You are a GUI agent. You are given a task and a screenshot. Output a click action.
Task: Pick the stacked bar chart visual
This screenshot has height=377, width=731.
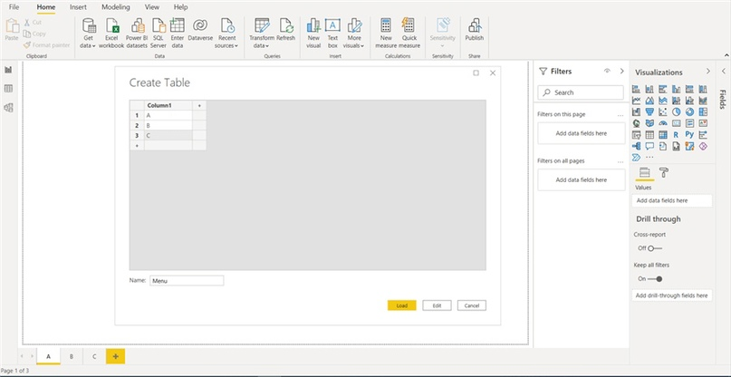[637, 89]
